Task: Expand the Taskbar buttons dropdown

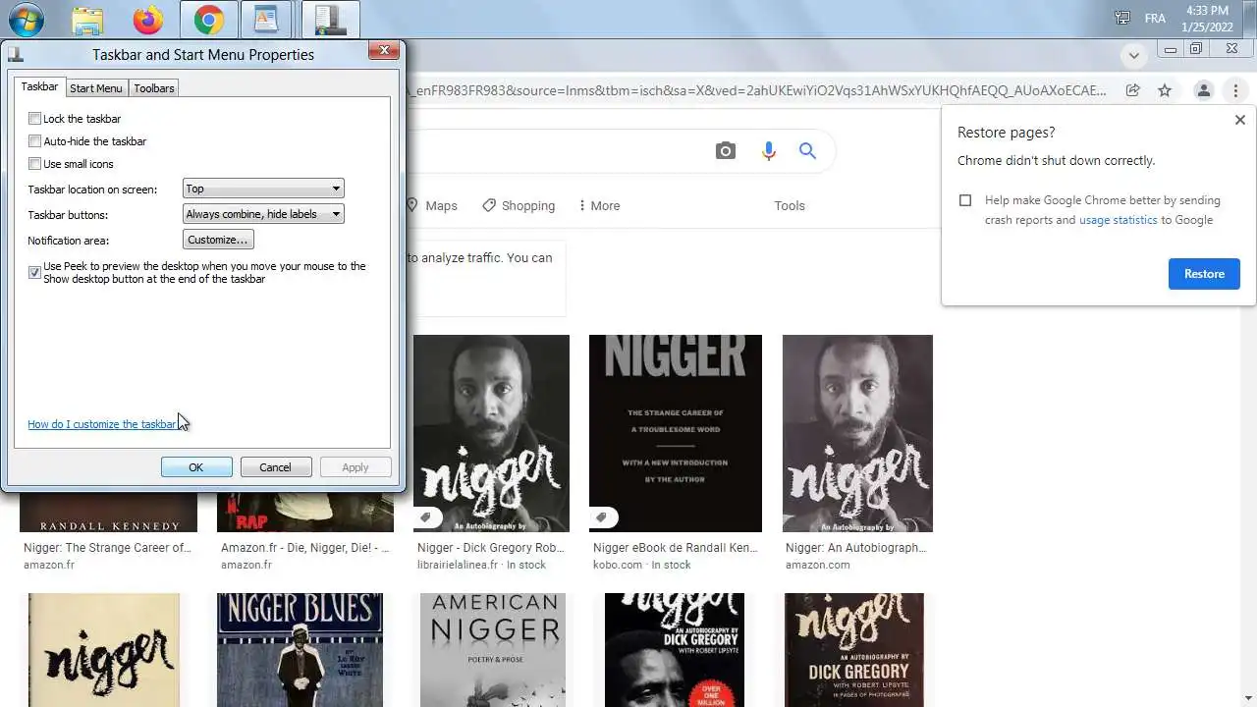Action: (x=263, y=214)
